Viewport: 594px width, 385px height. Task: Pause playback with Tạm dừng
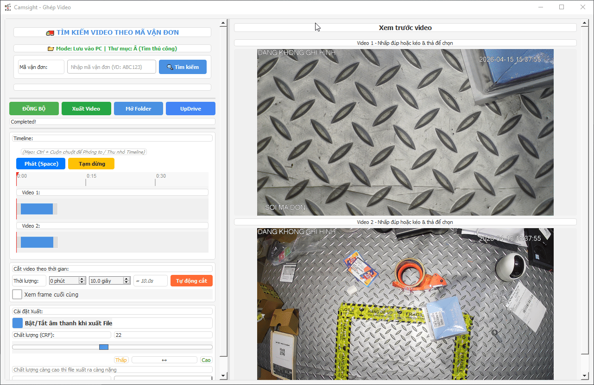(91, 164)
